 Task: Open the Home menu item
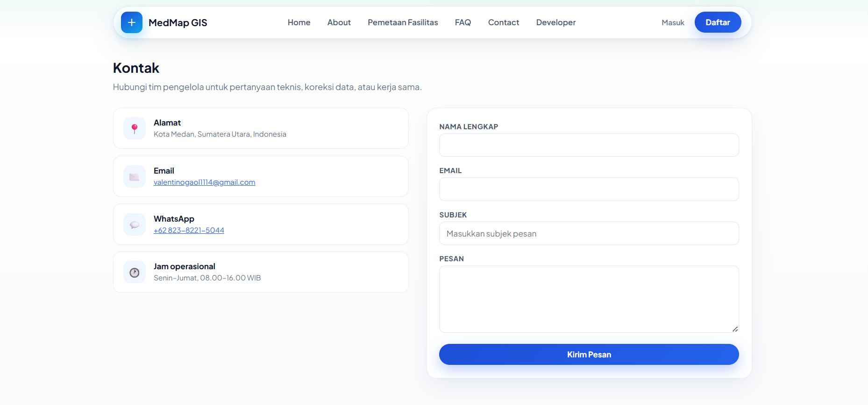pos(299,22)
